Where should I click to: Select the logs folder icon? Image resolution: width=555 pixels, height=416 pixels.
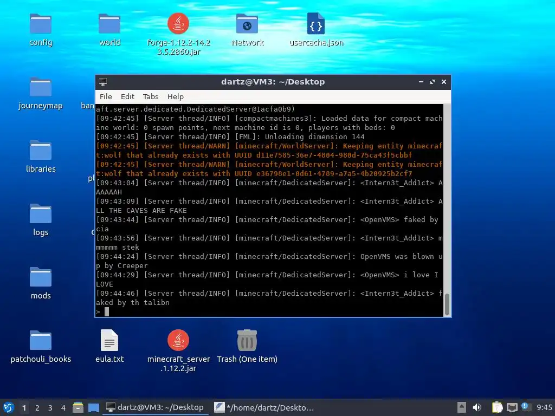[40, 213]
